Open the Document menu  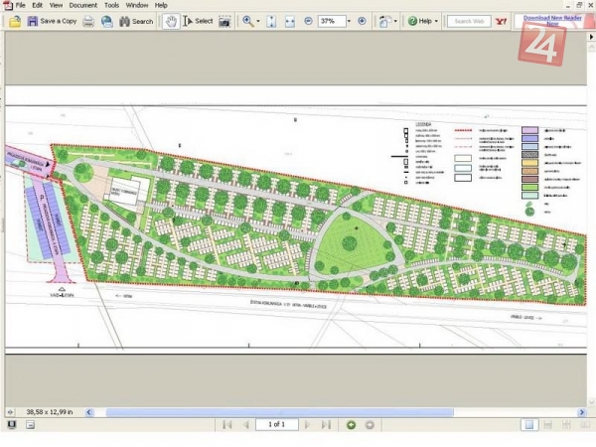point(82,5)
